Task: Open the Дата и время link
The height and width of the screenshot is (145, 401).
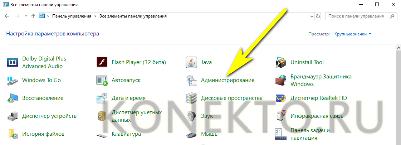Action: (129, 98)
